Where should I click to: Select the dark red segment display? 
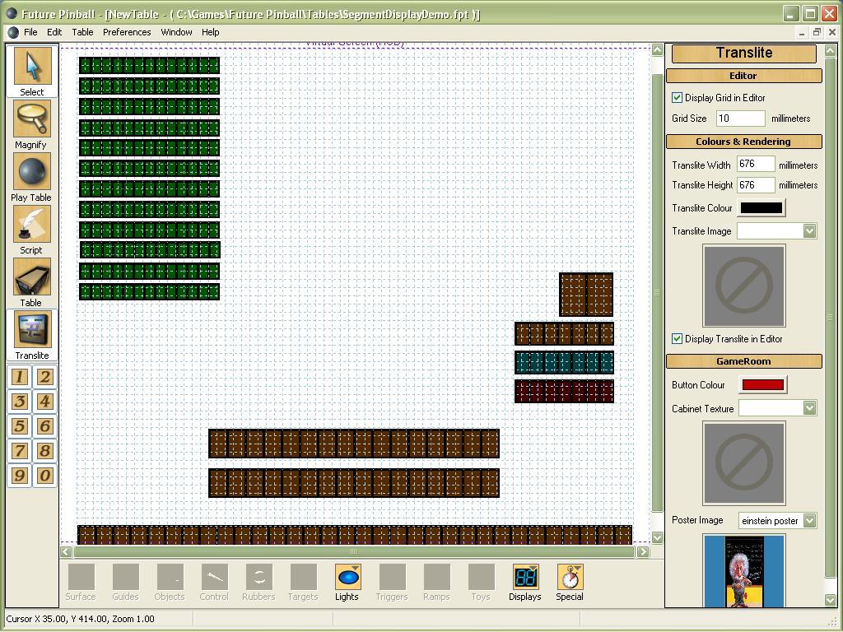click(x=564, y=391)
